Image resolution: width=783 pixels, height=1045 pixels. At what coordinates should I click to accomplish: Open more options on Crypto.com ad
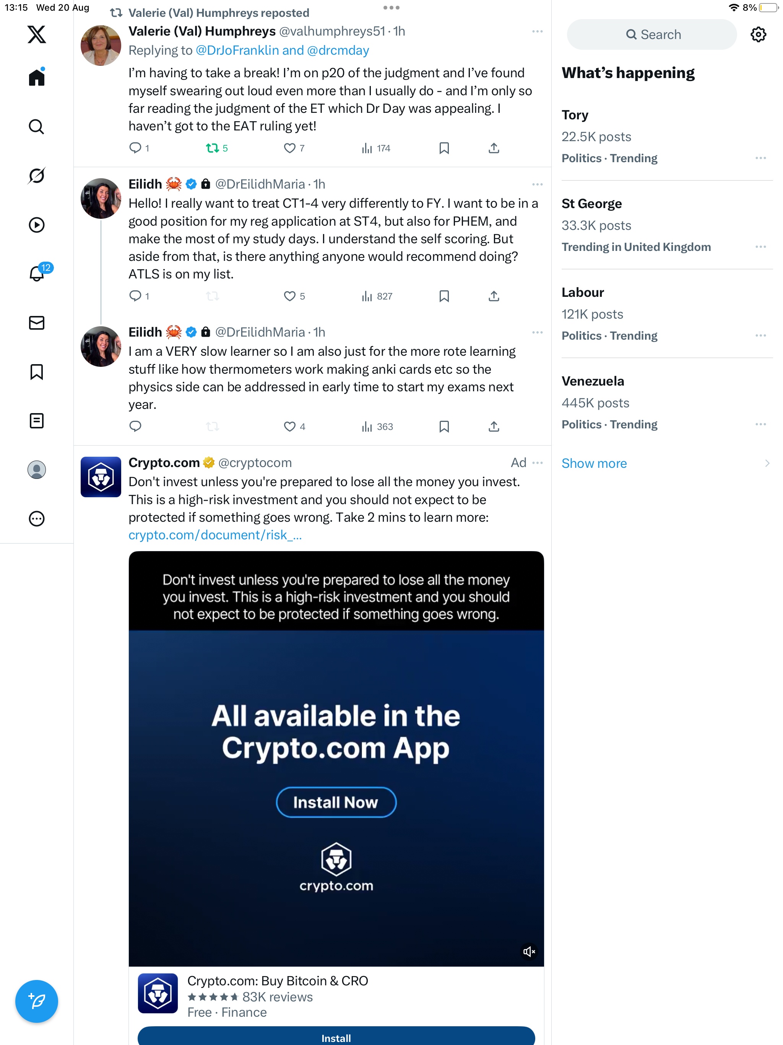[x=538, y=463]
